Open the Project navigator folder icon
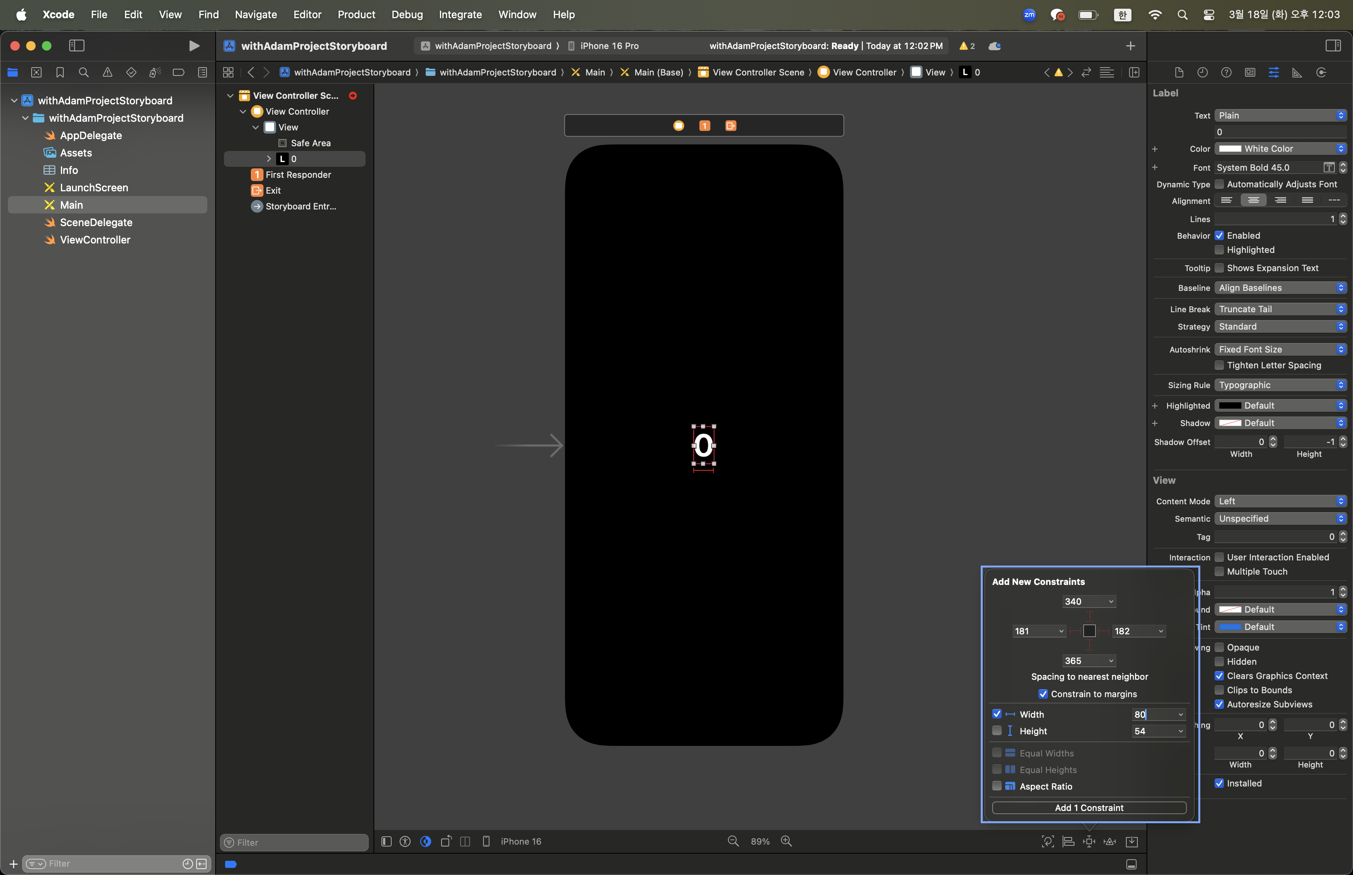The width and height of the screenshot is (1353, 875). [x=13, y=72]
